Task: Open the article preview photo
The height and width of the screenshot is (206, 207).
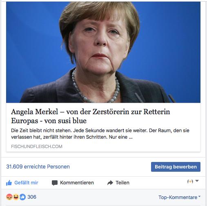Action: (103, 52)
